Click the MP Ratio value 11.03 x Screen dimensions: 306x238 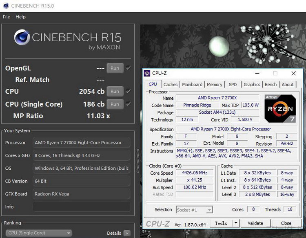click(x=98, y=116)
